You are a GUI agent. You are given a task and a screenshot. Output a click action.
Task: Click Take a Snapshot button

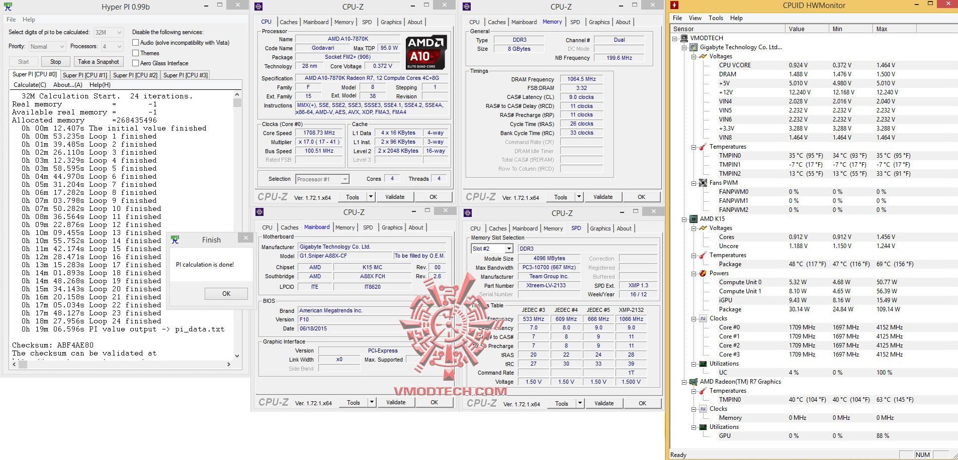99,62
